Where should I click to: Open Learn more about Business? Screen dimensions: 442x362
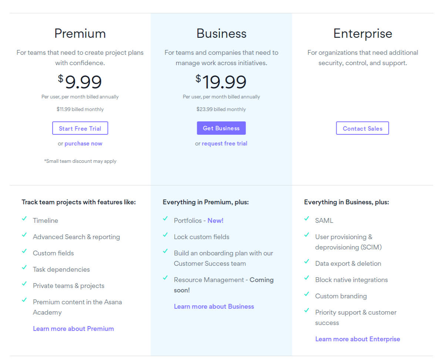click(214, 306)
